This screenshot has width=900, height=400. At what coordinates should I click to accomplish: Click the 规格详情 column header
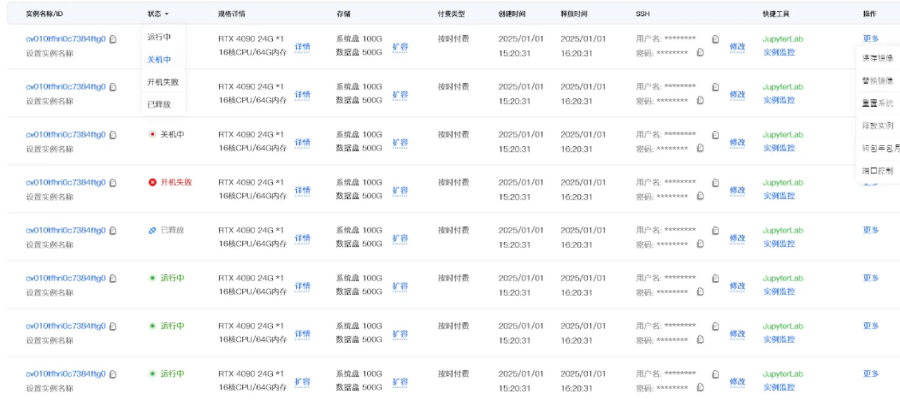click(231, 14)
